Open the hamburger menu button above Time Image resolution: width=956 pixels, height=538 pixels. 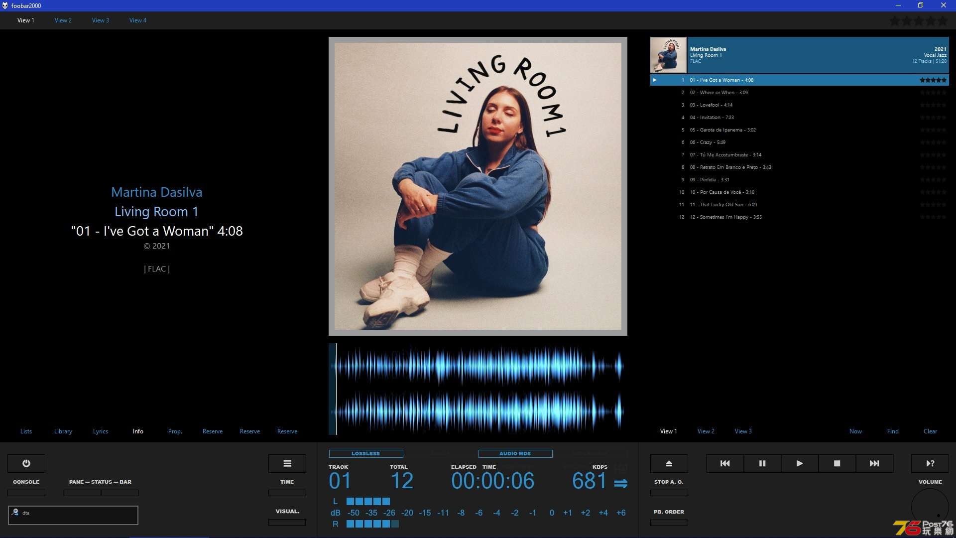287,463
